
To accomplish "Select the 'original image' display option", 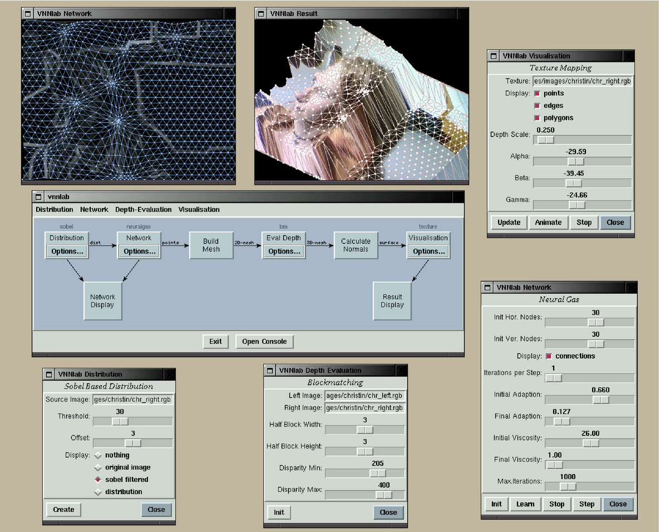I will pyautogui.click(x=98, y=467).
